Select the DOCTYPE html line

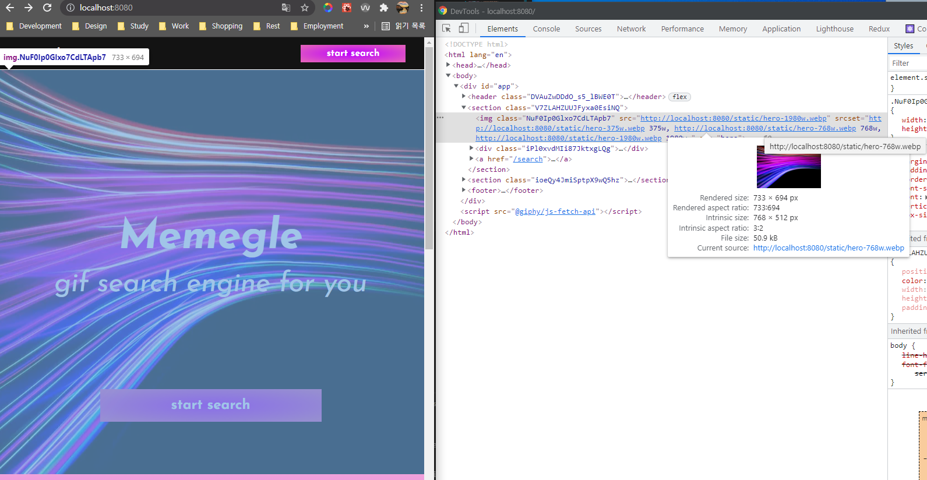coord(476,44)
